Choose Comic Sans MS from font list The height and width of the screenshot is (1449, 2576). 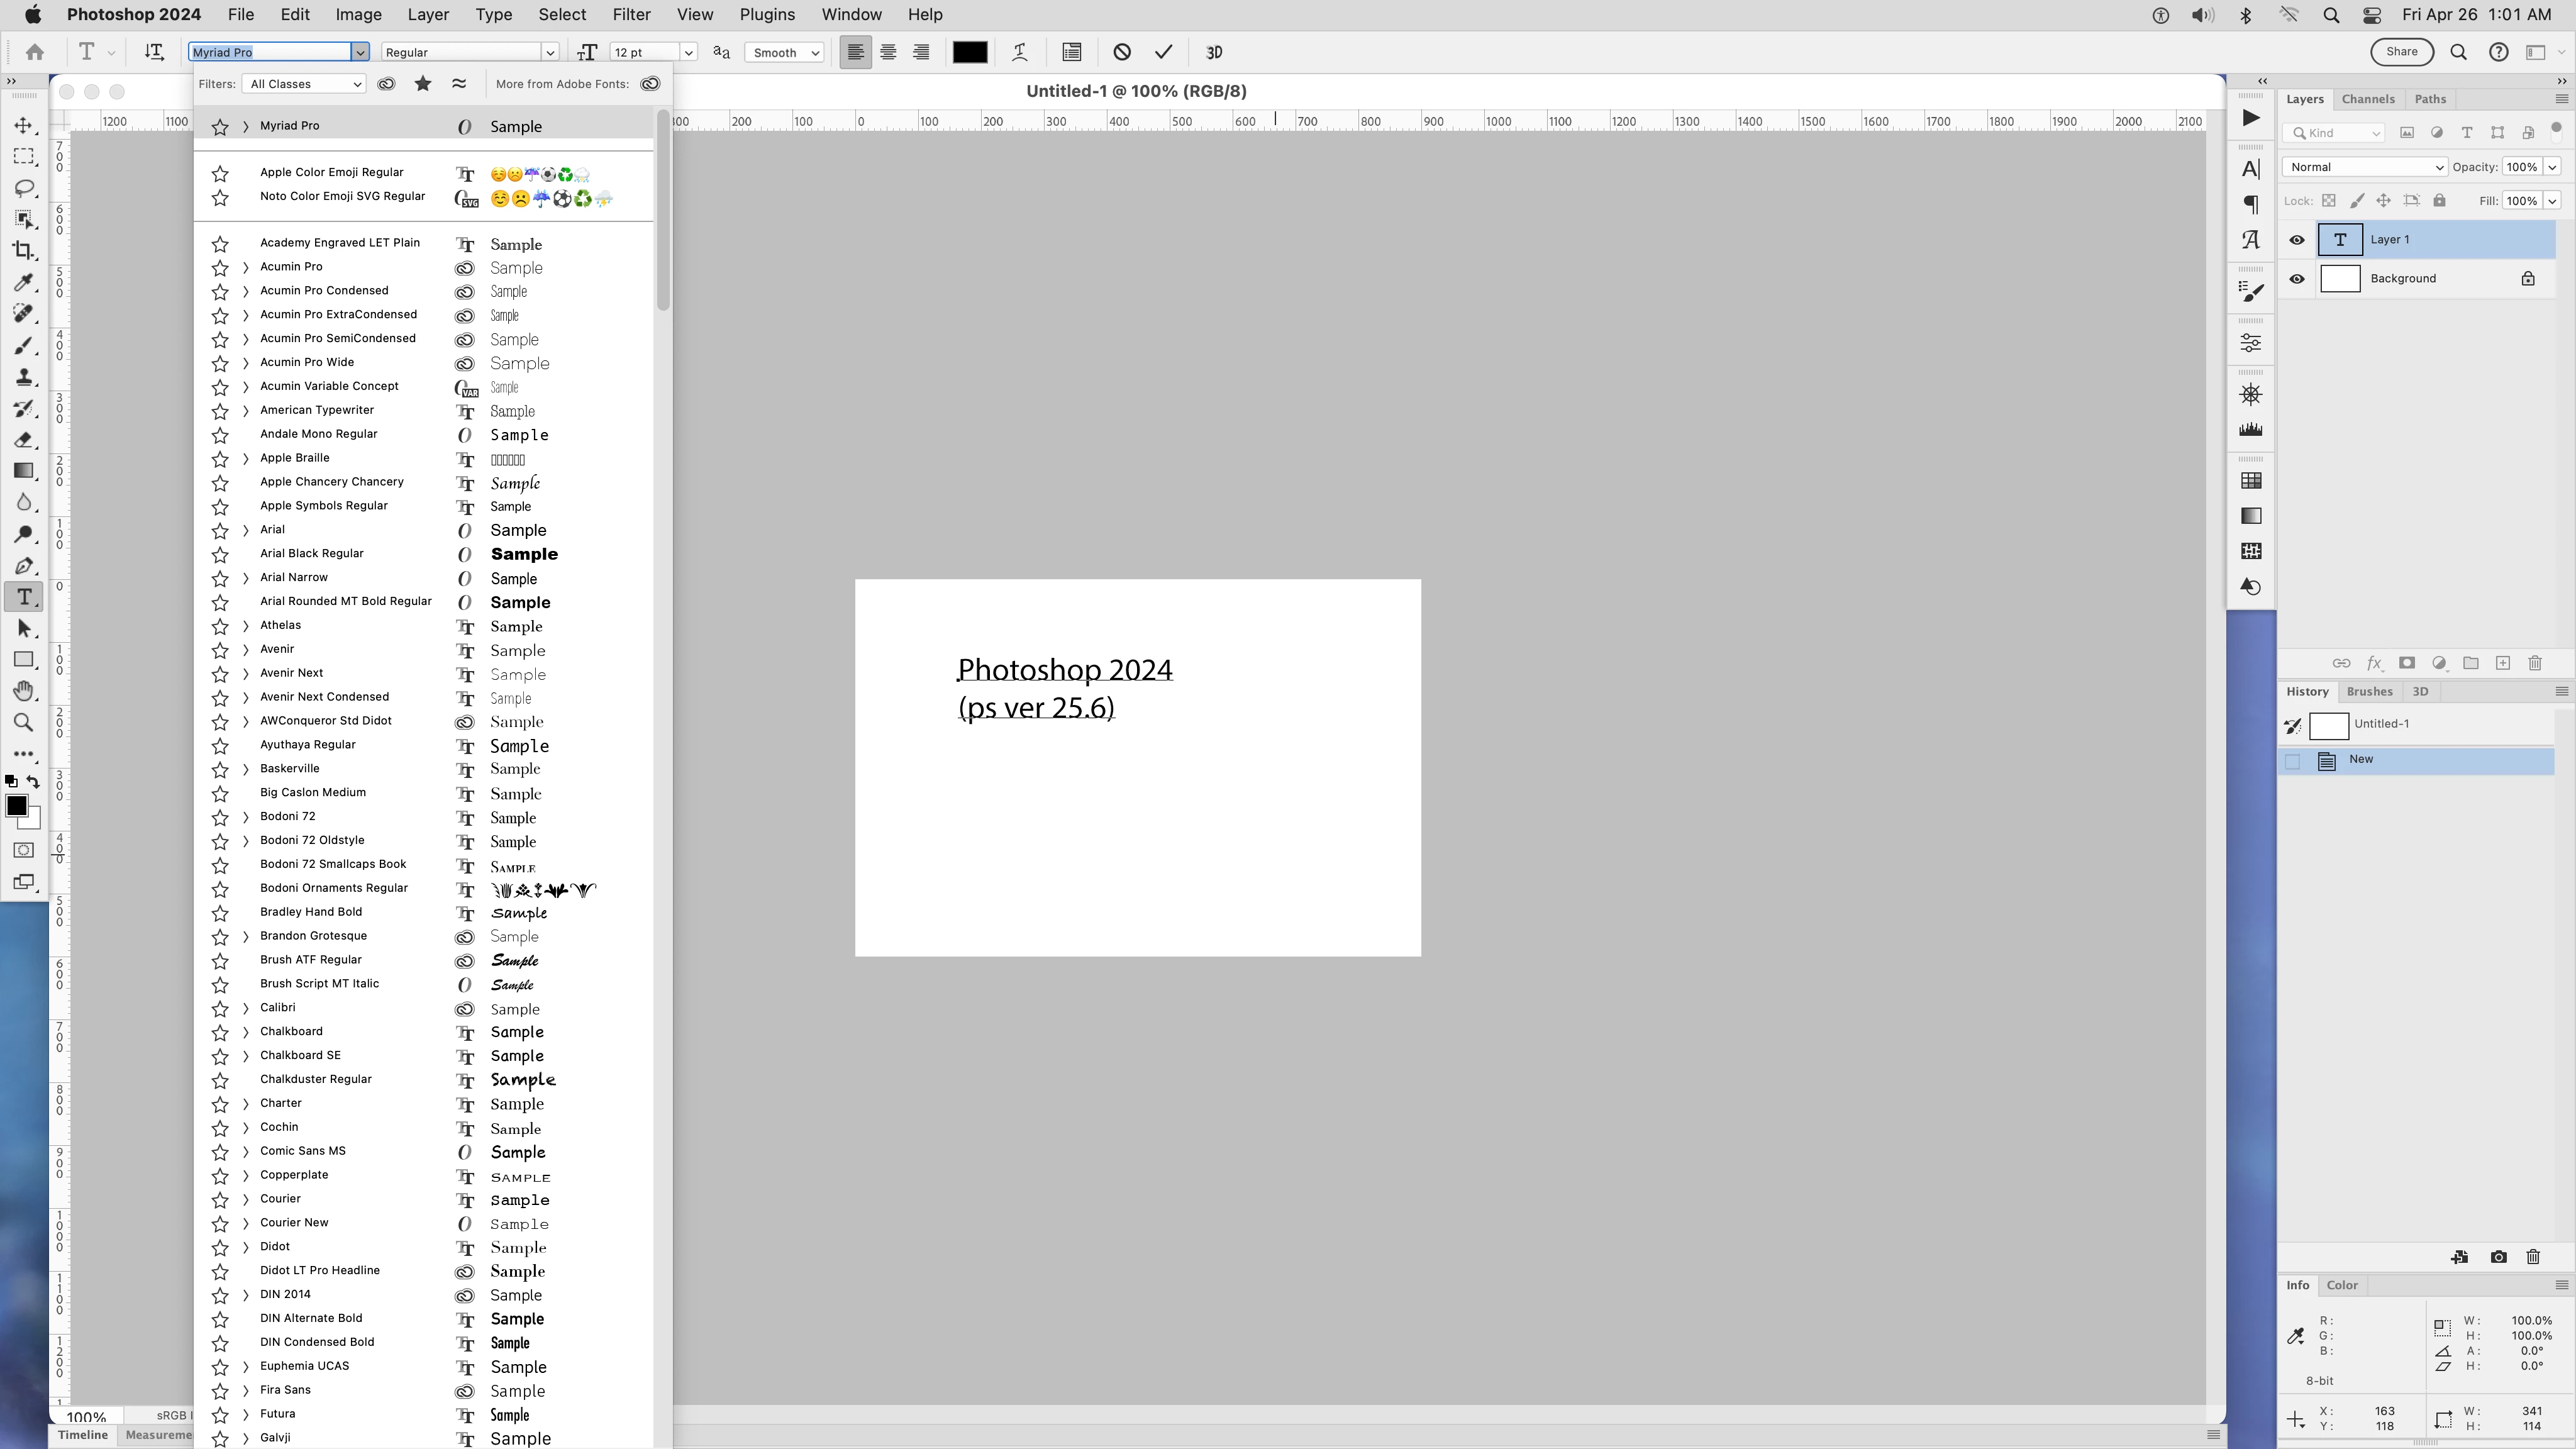(303, 1151)
